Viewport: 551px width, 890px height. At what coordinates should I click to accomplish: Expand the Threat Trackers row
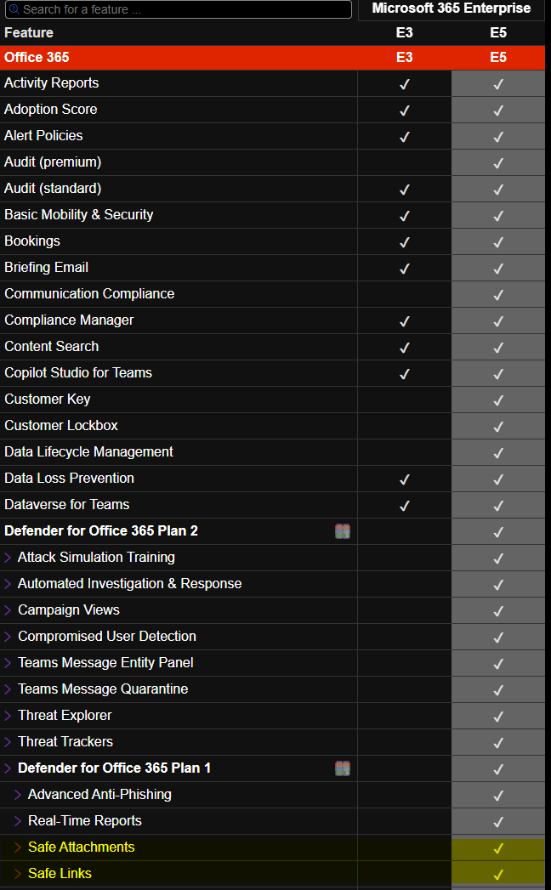tap(8, 742)
